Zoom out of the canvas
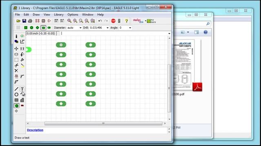The width and height of the screenshot is (261, 146). tap(81, 21)
